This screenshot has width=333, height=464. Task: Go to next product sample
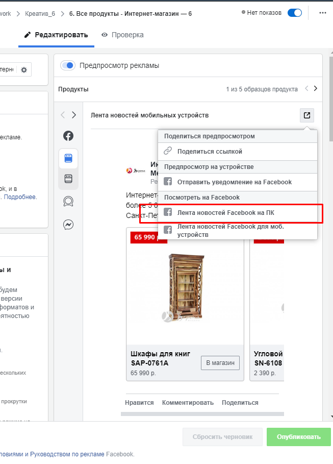tap(316, 89)
